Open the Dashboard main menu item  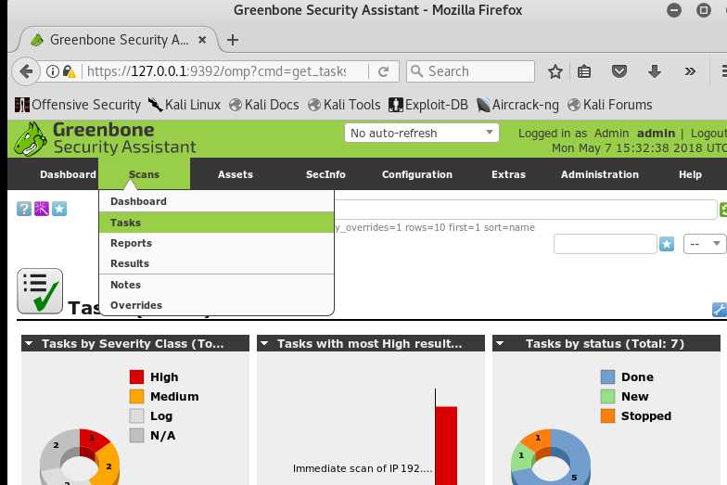pyautogui.click(x=68, y=174)
